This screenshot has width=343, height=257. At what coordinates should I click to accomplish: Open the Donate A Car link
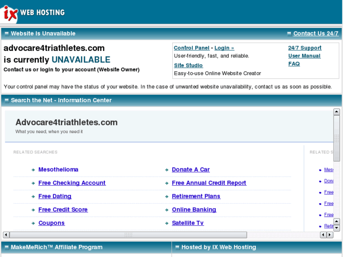tap(191, 169)
